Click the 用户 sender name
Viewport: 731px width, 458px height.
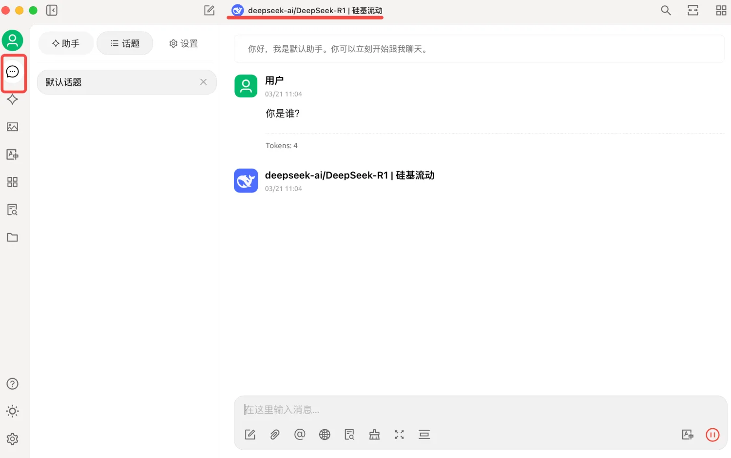click(274, 81)
